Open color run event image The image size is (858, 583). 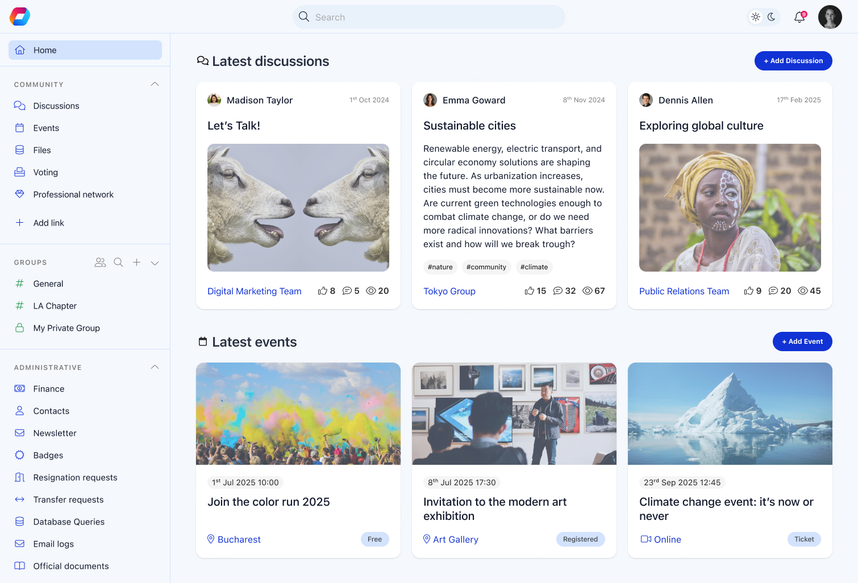[298, 414]
